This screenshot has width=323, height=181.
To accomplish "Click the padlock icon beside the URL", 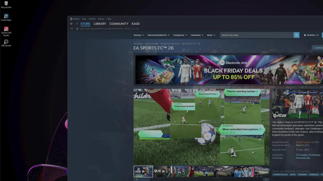I will 77,29.
